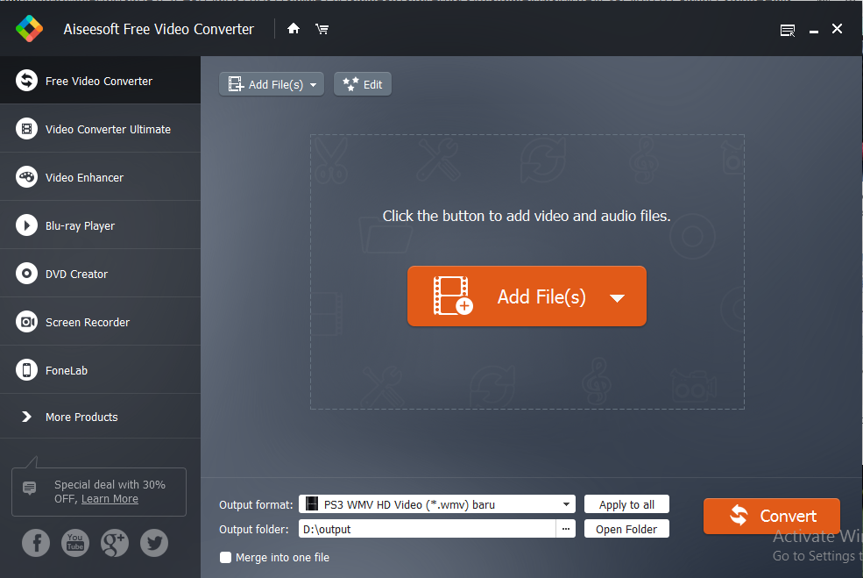Select the Screen Recorder sidebar icon

[x=25, y=321]
